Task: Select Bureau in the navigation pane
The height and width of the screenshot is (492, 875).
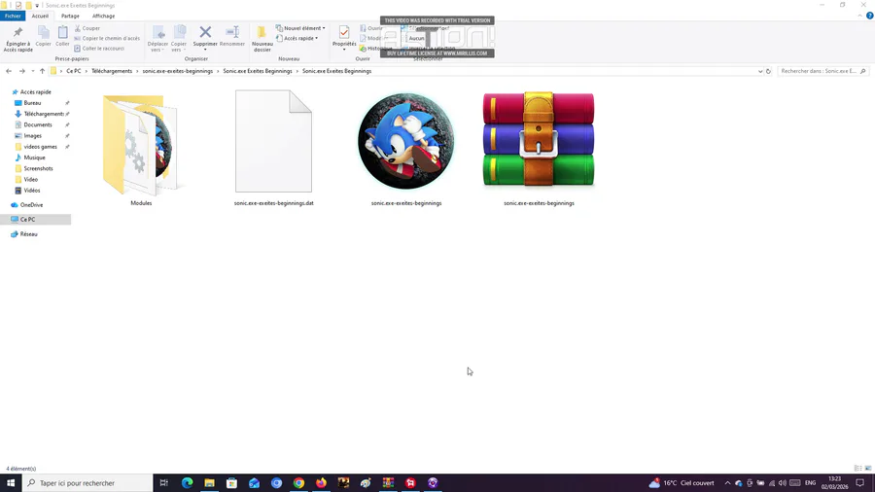Action: (x=32, y=103)
